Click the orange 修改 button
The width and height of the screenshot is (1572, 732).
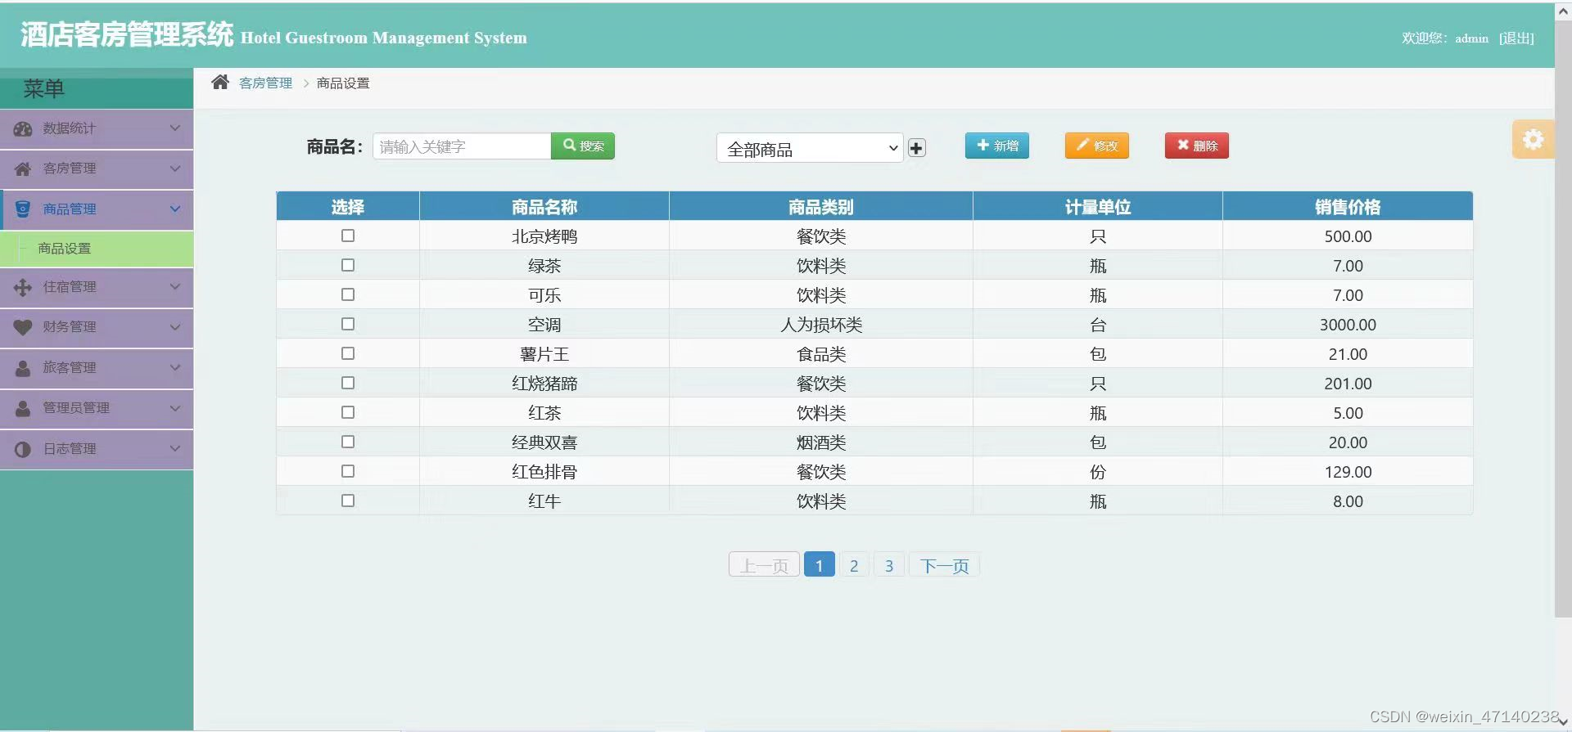tap(1097, 146)
